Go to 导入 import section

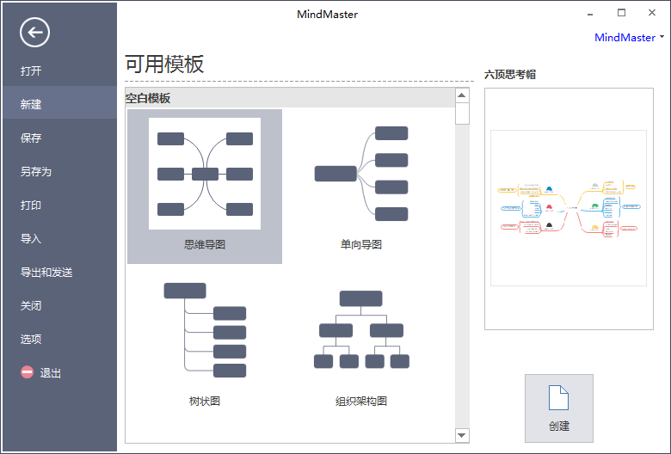point(32,239)
